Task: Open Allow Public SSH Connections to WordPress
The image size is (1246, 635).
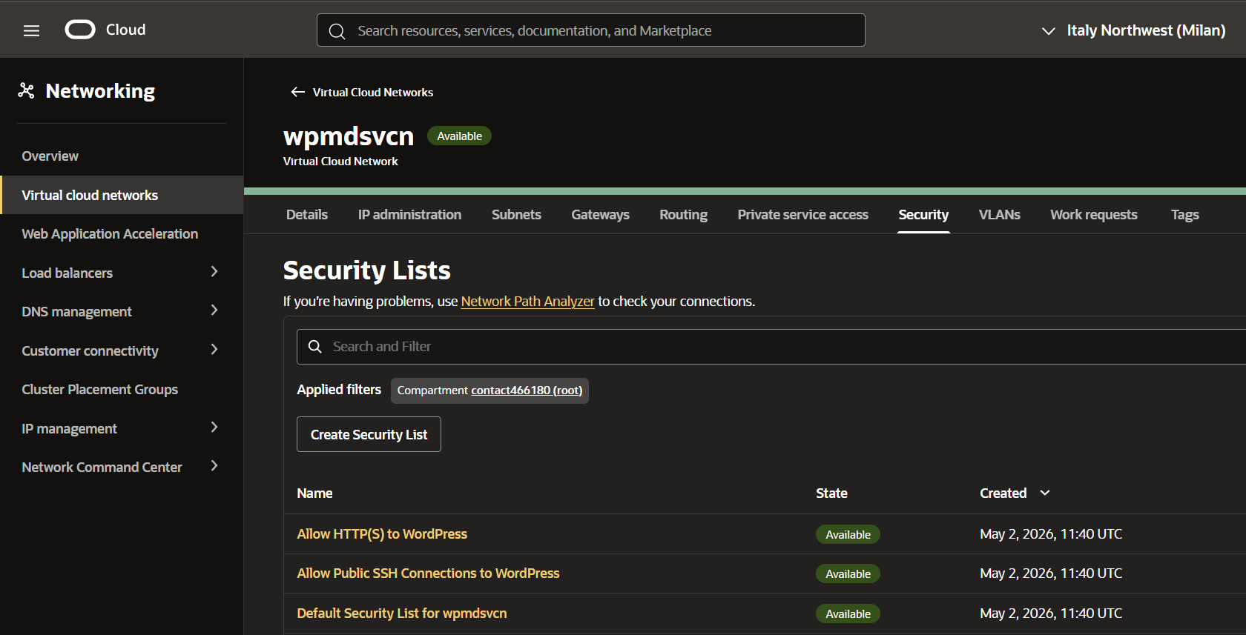Action: [428, 574]
